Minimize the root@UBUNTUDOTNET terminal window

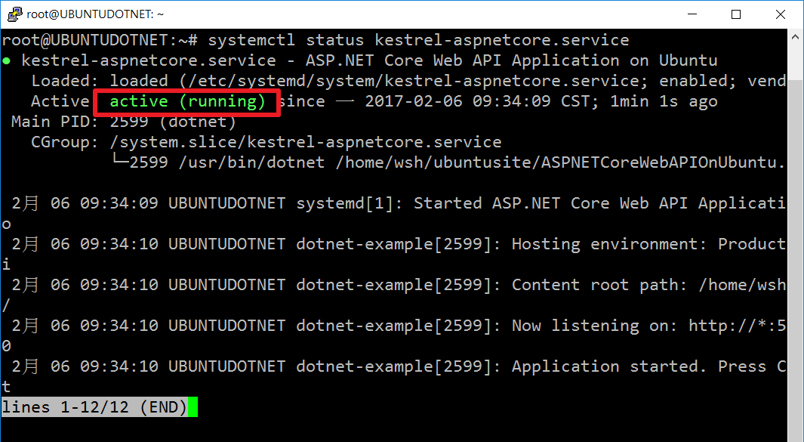pos(692,14)
